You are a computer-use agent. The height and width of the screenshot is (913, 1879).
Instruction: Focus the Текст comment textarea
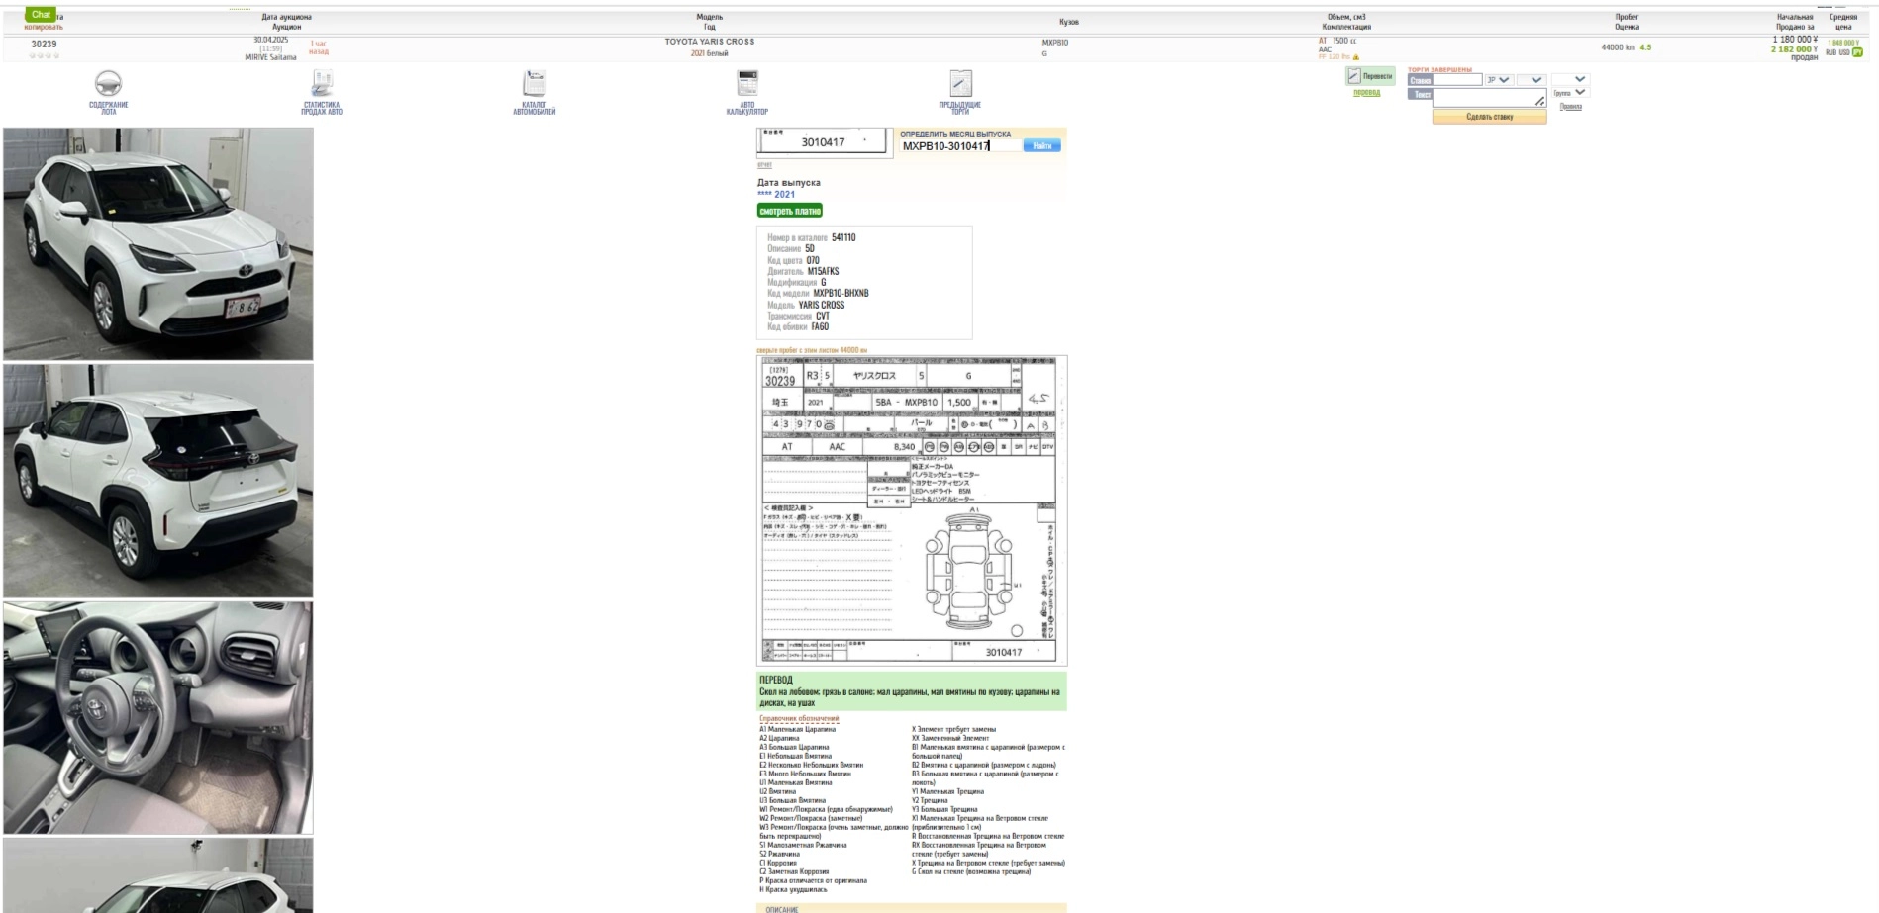[1489, 98]
